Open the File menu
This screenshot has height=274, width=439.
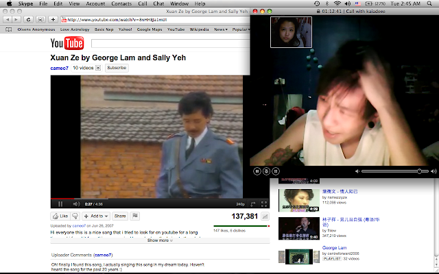point(43,3)
